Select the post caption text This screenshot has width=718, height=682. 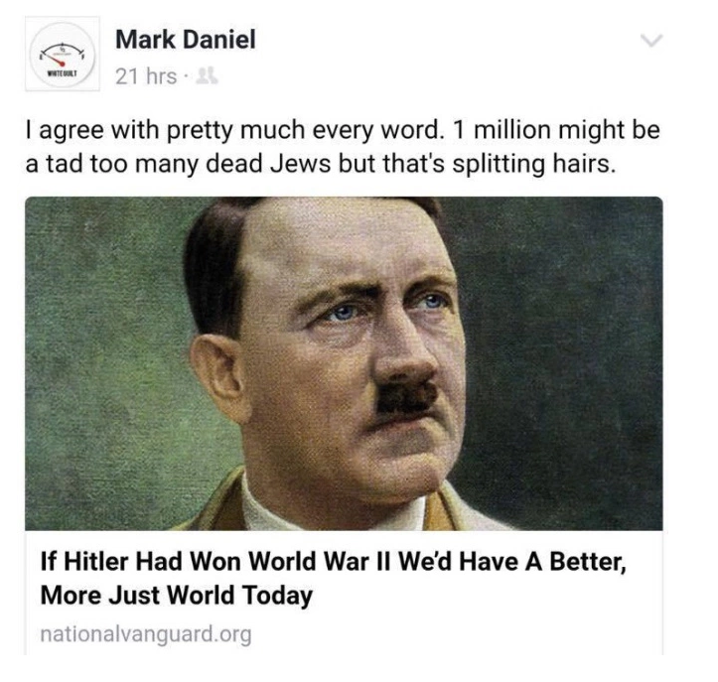coord(343,147)
